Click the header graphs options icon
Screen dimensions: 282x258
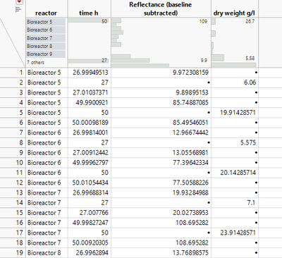[18, 10]
